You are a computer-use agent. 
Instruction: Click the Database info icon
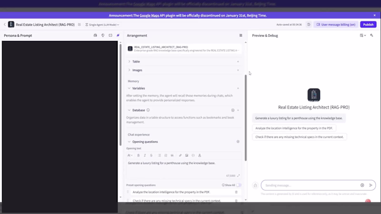pyautogui.click(x=148, y=110)
